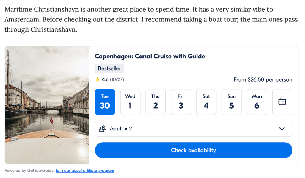This screenshot has width=305, height=178.
Task: Click the participants people icon
Action: [x=102, y=129]
